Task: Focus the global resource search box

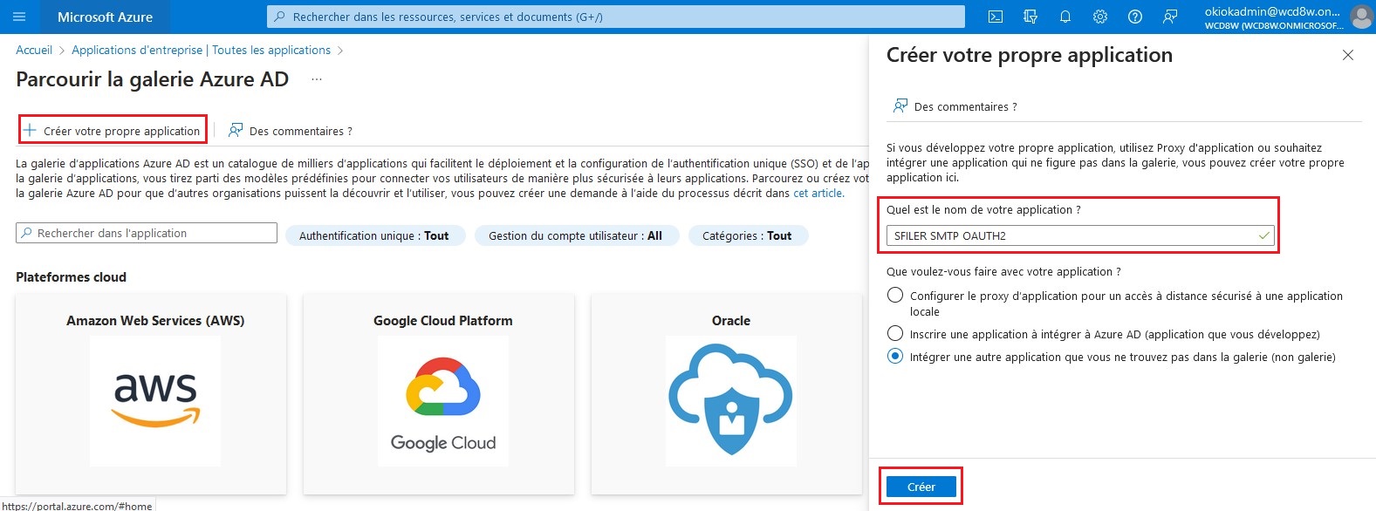Action: tap(616, 17)
